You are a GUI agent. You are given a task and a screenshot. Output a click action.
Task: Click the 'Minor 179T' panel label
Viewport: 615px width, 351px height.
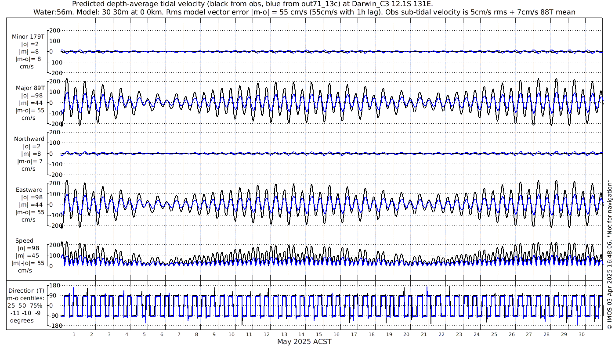pyautogui.click(x=28, y=36)
